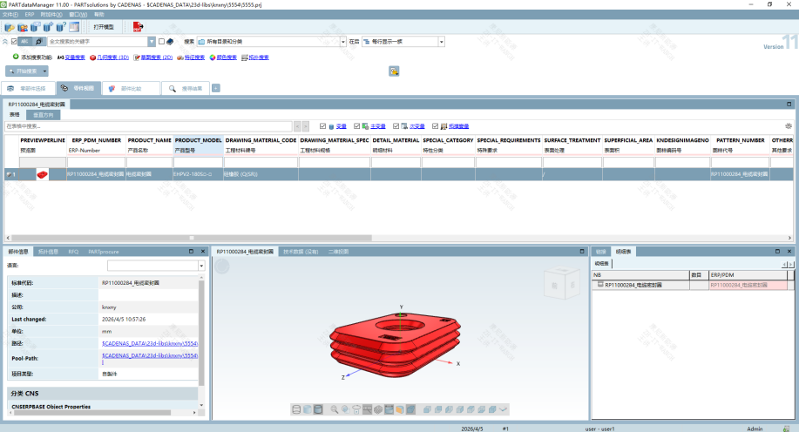Click wireframe cylinder display icon in 3D toolbar

tap(296, 409)
